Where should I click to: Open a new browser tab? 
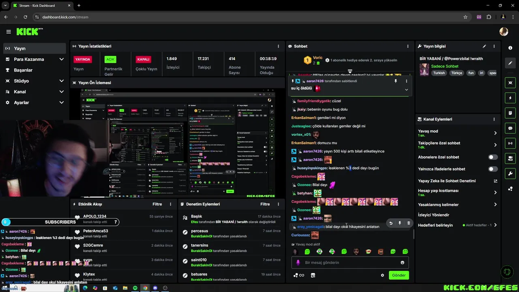coord(79,6)
